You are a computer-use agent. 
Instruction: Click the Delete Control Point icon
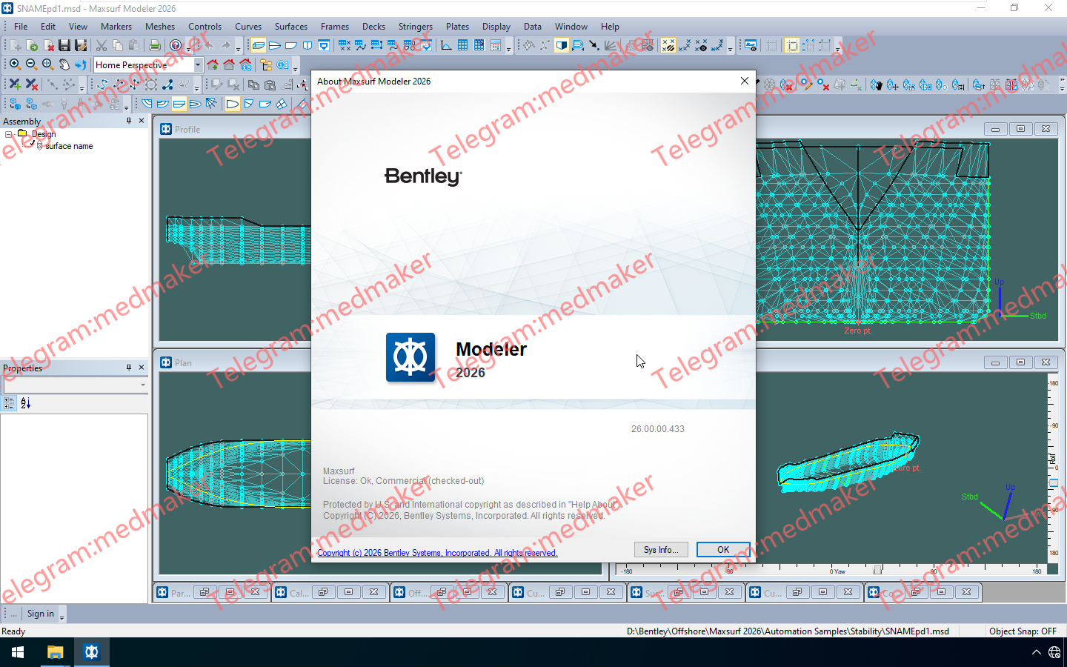click(31, 84)
